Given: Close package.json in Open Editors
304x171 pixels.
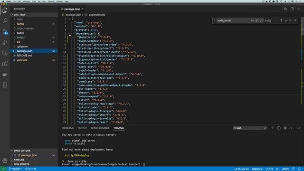Looking at the screenshot, I should 15,155.
